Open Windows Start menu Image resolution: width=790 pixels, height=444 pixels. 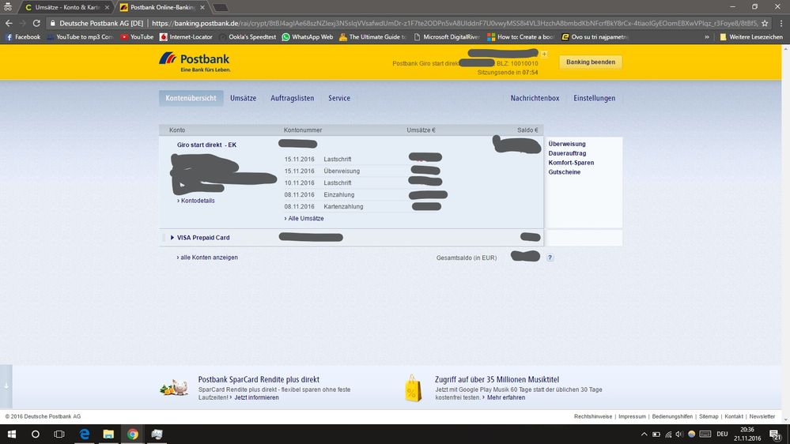(x=12, y=434)
